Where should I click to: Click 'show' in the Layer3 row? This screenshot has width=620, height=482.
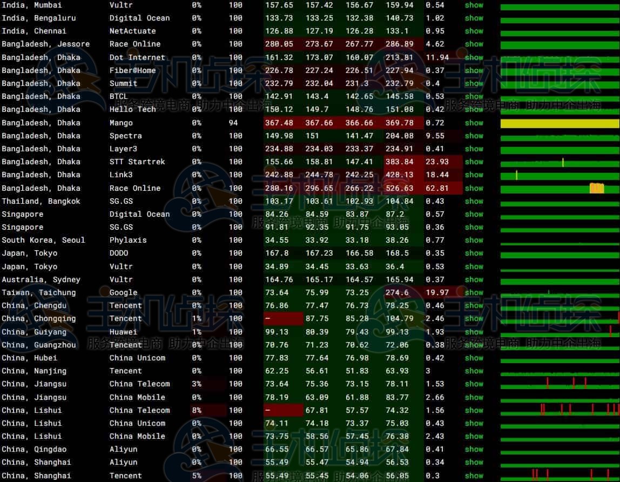pyautogui.click(x=474, y=149)
